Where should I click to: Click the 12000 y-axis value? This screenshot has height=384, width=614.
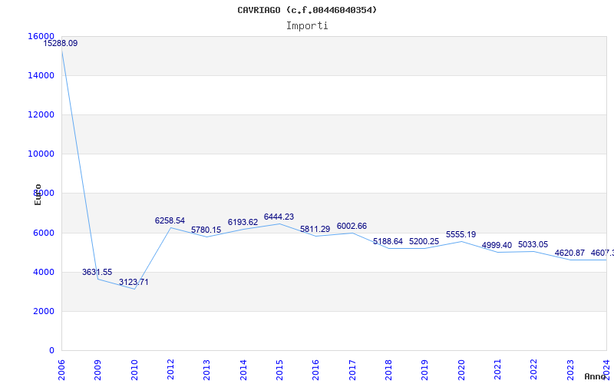41,114
